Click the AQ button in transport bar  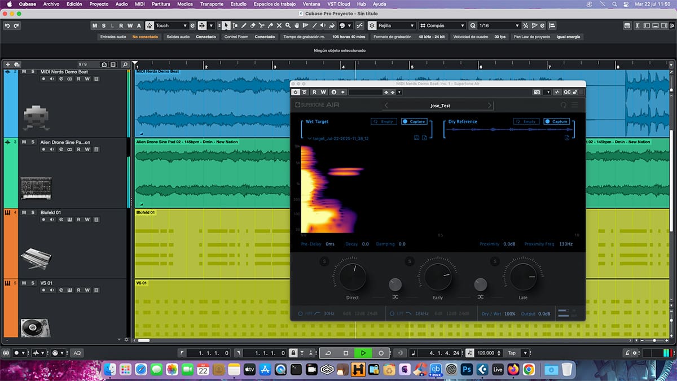[77, 353]
